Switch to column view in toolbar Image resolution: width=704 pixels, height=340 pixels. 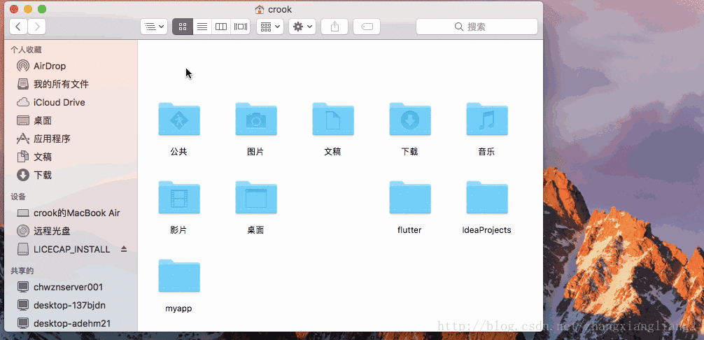(x=221, y=27)
